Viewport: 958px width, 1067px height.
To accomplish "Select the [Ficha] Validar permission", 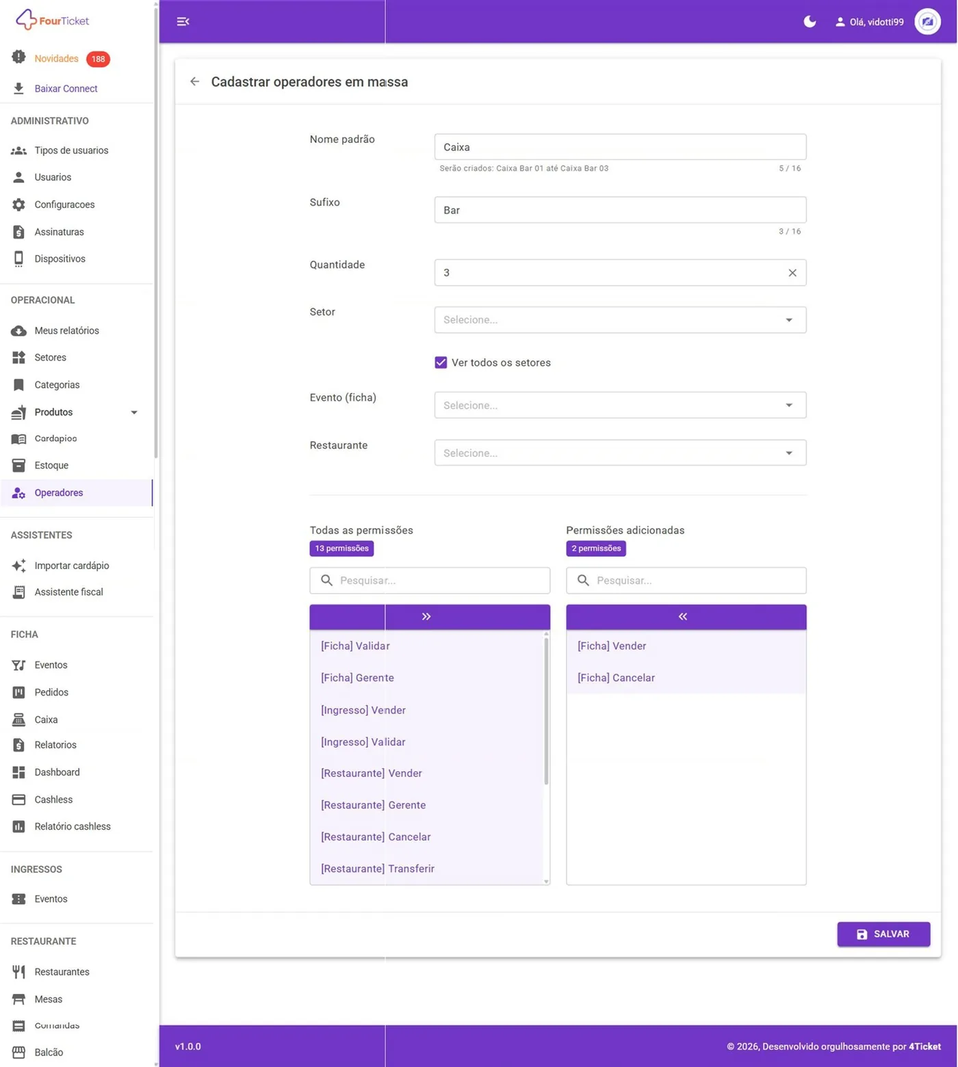I will point(426,646).
